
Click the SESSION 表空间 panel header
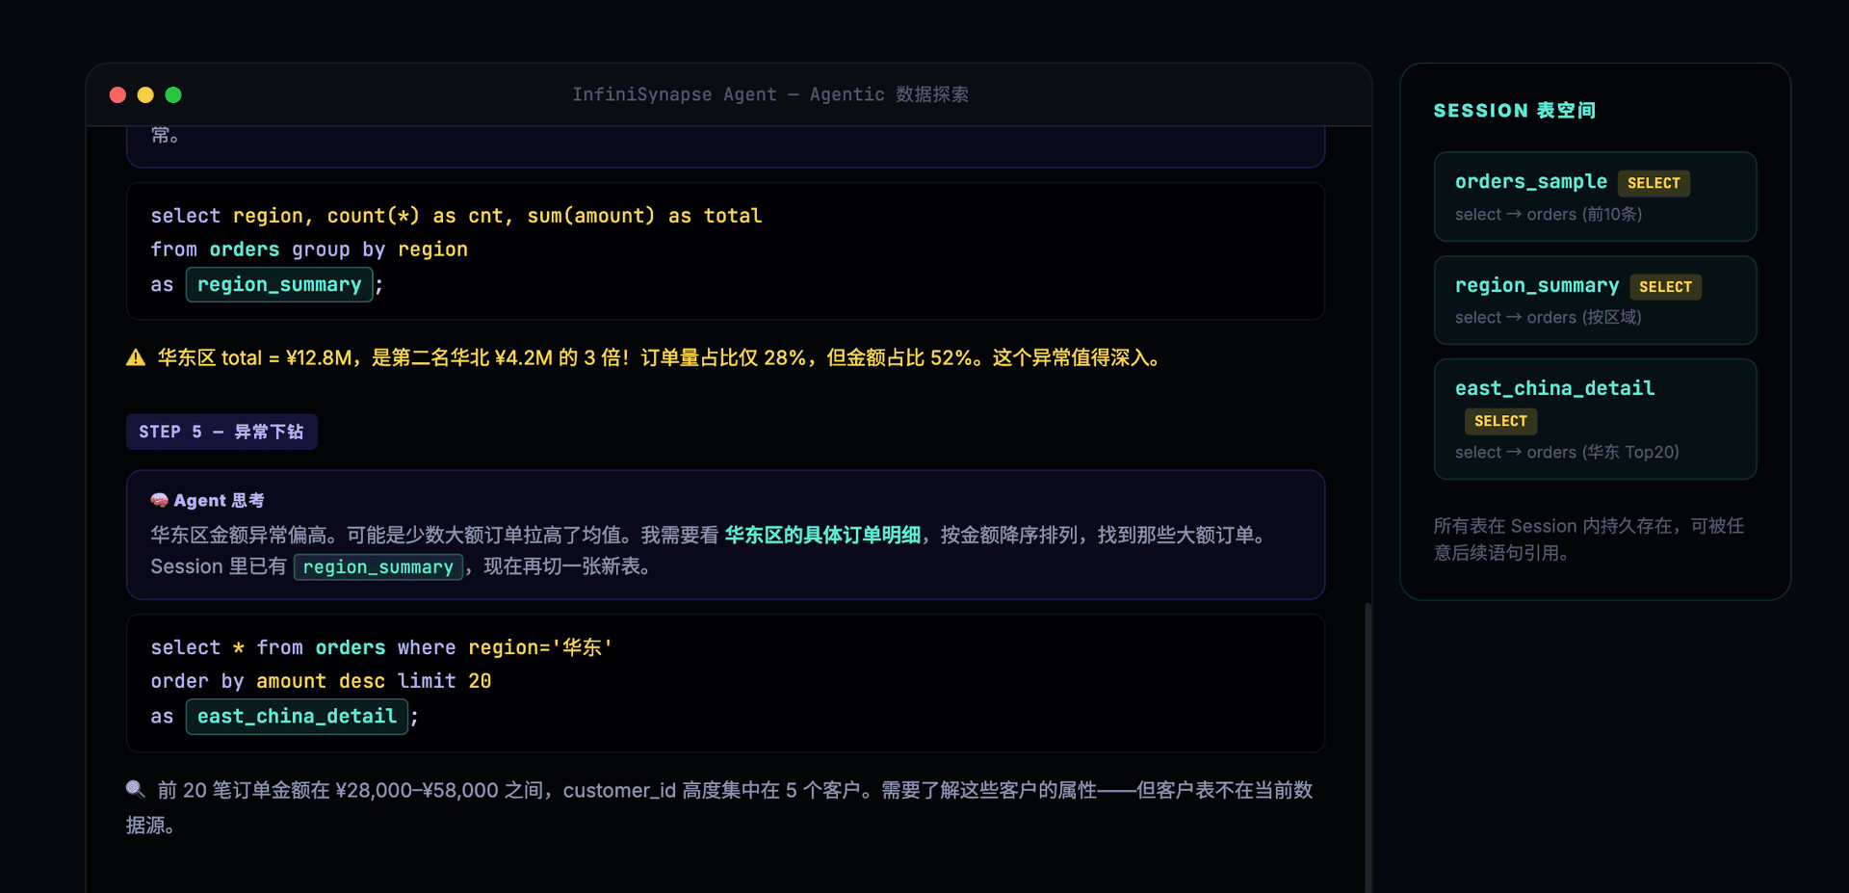pos(1513,110)
